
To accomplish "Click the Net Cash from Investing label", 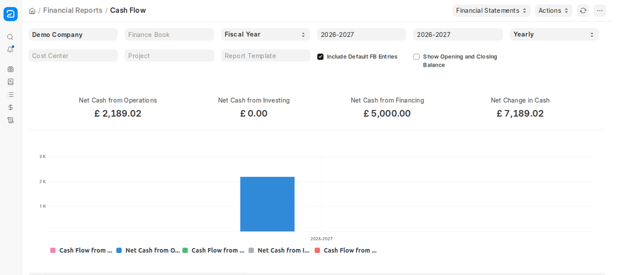I will pos(254,100).
